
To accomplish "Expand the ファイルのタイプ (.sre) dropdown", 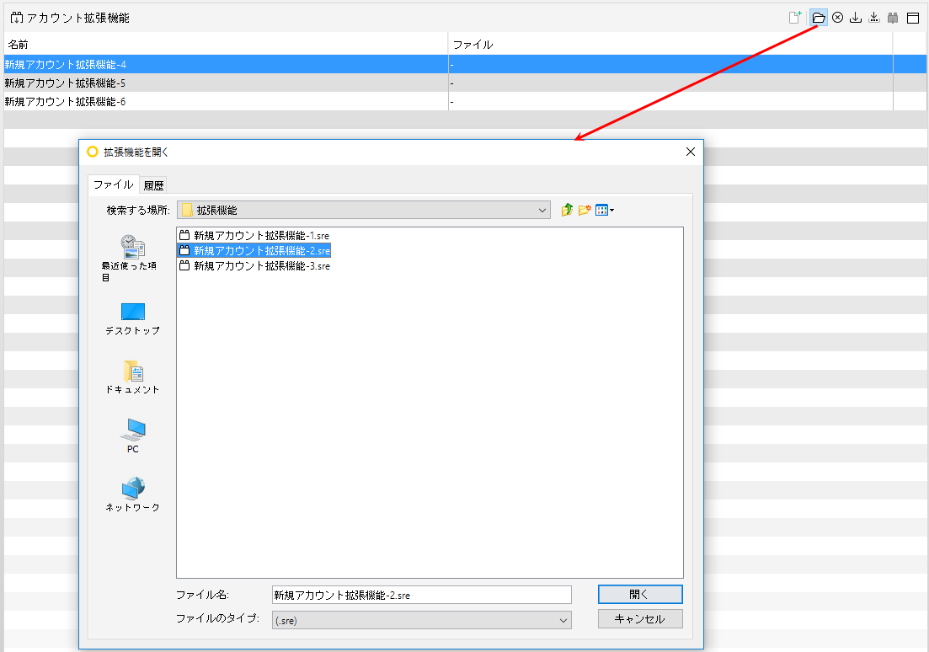I will pos(422,620).
